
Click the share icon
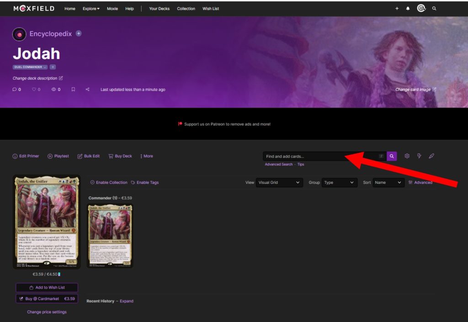[87, 90]
